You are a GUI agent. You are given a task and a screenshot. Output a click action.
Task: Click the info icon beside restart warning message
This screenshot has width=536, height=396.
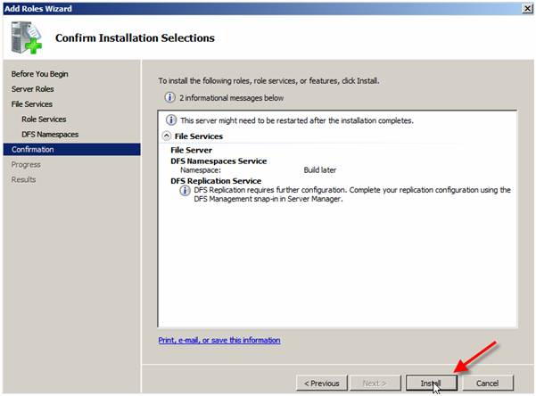(171, 120)
